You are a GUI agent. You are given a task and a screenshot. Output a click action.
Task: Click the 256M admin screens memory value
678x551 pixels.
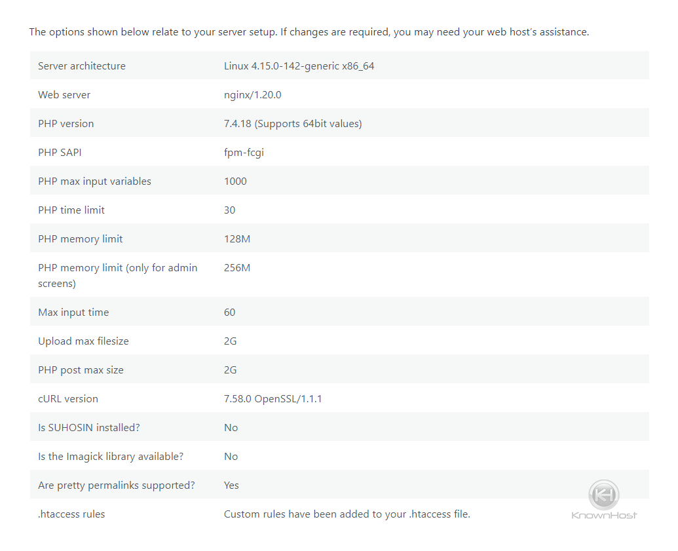237,268
